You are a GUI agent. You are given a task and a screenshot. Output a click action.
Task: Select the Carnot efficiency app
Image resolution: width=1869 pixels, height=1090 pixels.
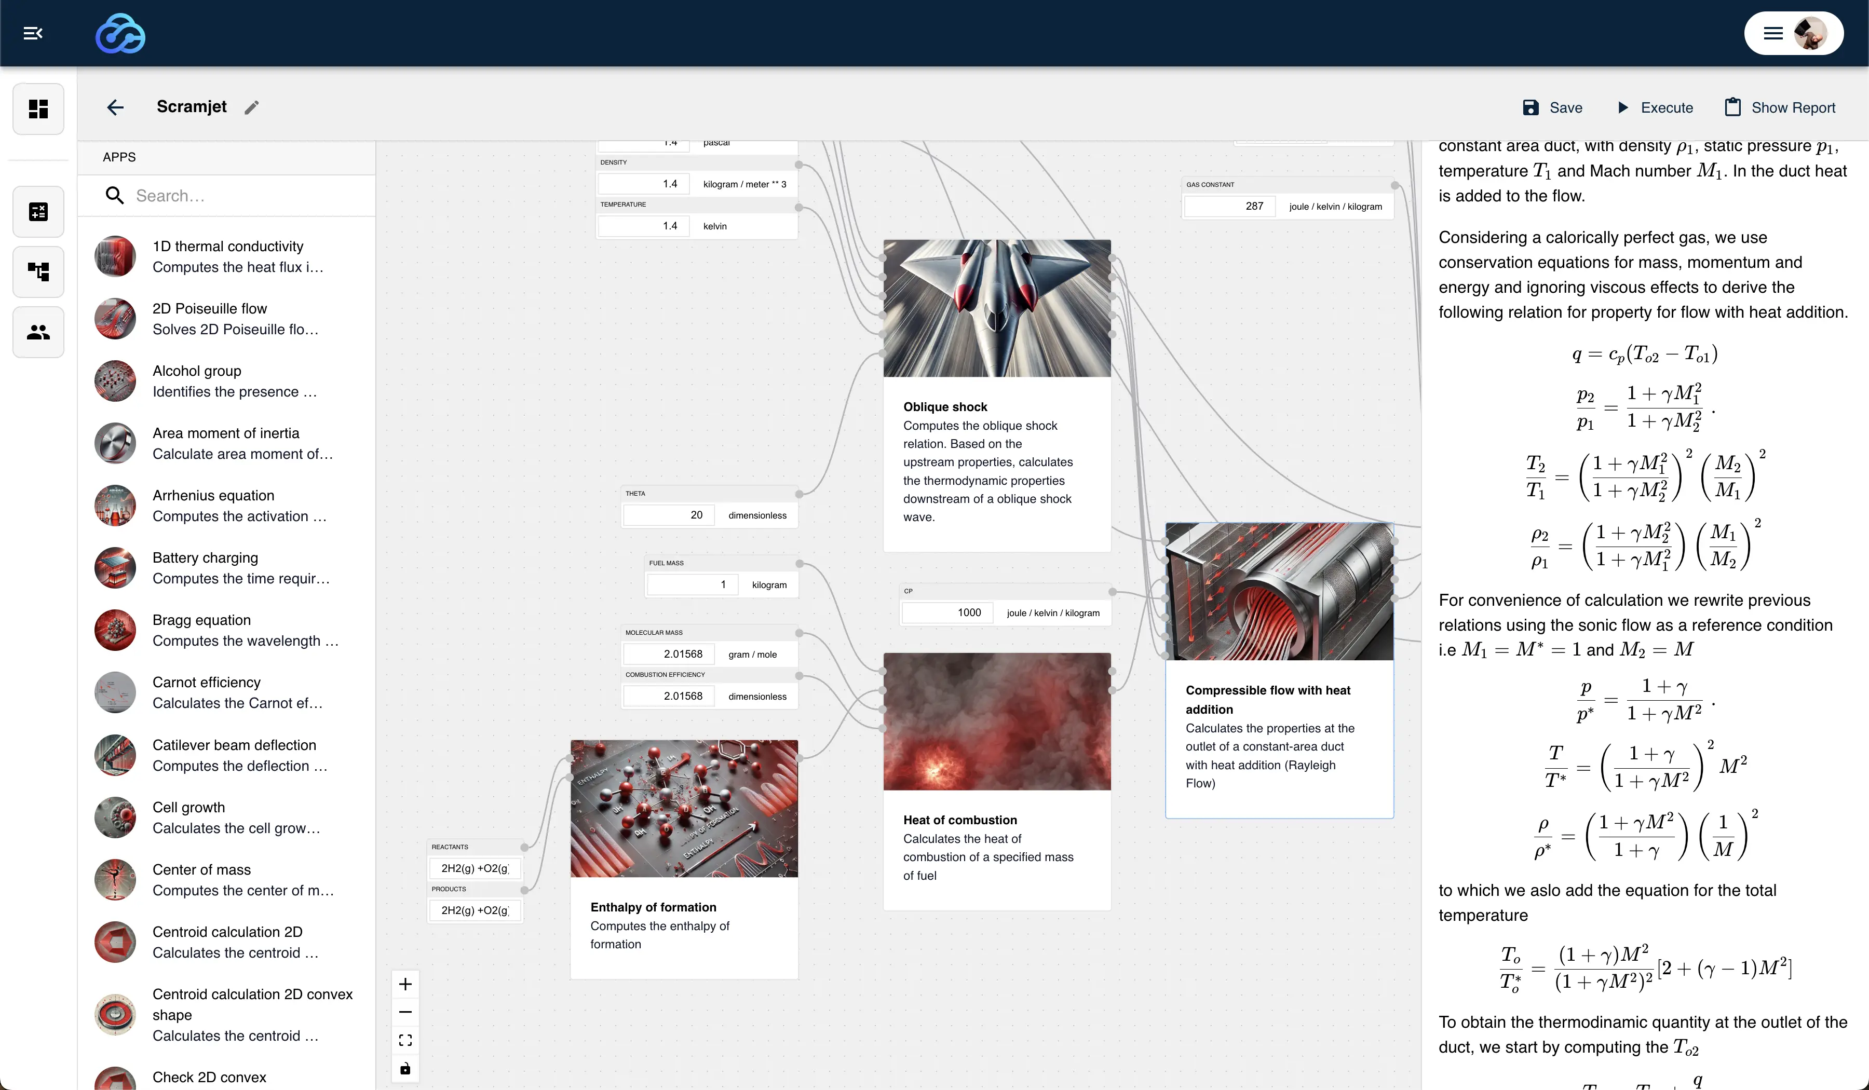[227, 692]
